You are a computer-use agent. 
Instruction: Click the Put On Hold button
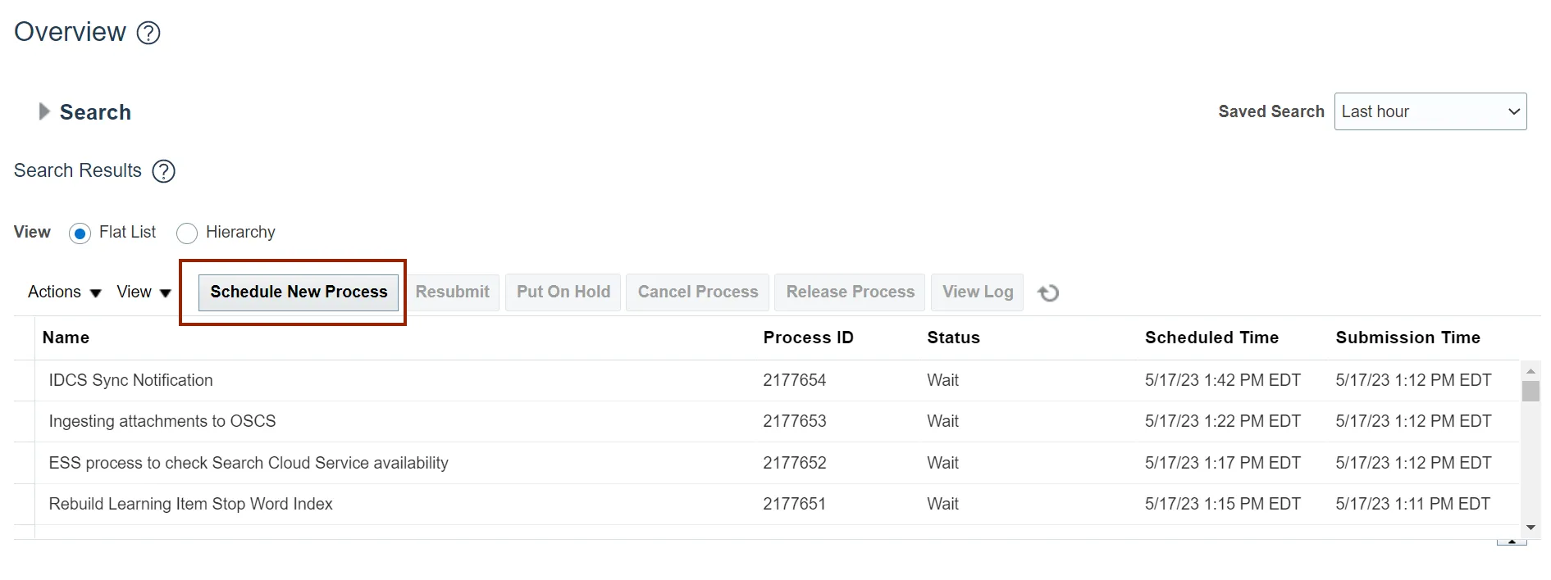pyautogui.click(x=563, y=292)
